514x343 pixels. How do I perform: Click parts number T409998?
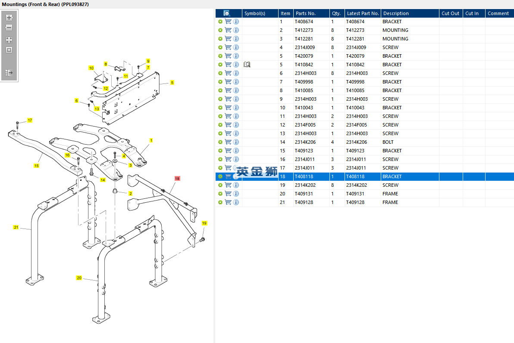(x=304, y=82)
